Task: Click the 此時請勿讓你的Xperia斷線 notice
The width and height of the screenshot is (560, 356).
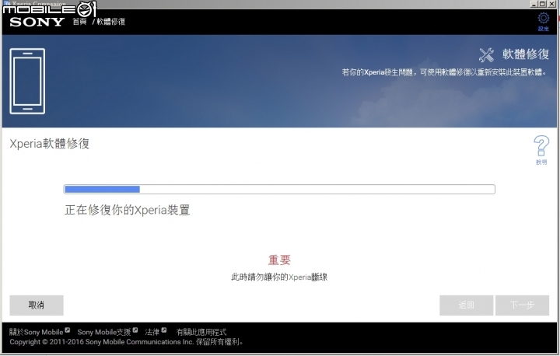Action: click(279, 277)
